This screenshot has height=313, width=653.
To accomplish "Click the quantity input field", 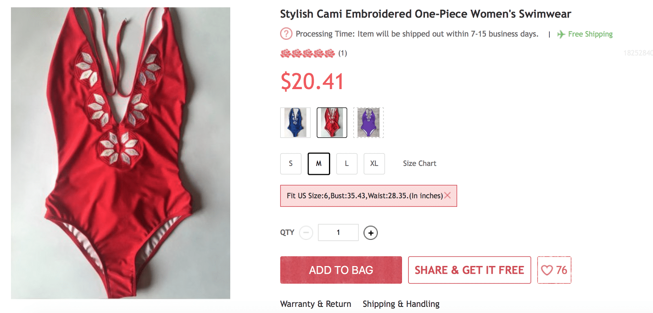I will [338, 233].
